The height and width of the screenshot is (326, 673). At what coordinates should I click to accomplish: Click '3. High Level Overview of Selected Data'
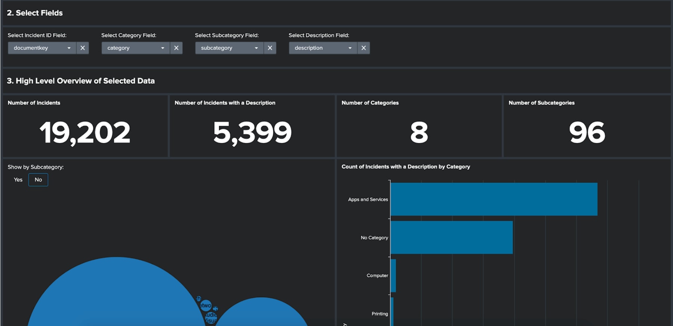81,81
